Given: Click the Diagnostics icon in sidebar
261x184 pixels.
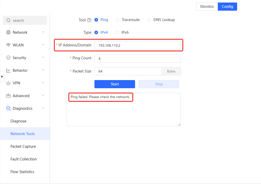Looking at the screenshot, I should (8, 108).
